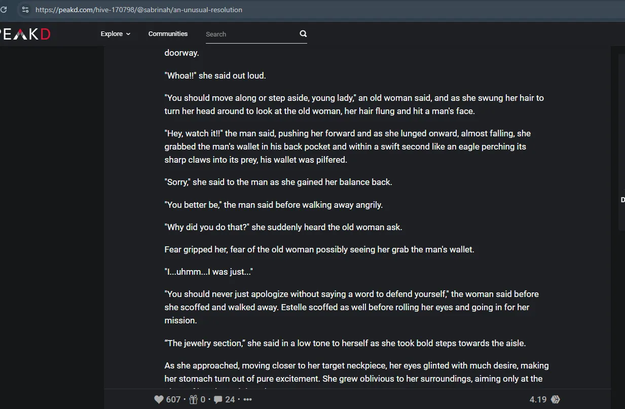This screenshot has width=625, height=409.
Task: Click the Hive logo beside the payout
Action: click(x=556, y=399)
